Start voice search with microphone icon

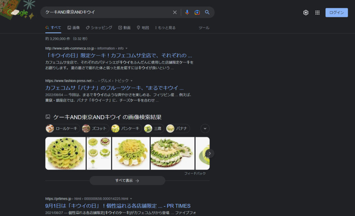pos(187,12)
